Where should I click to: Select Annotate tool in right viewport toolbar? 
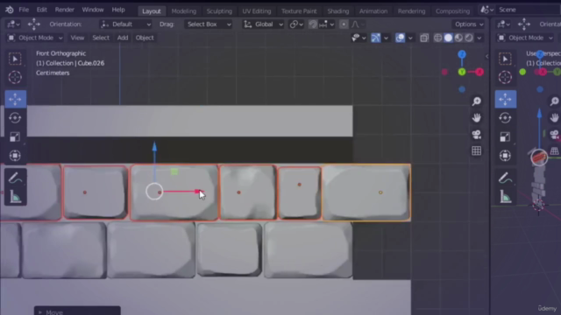pyautogui.click(x=505, y=178)
